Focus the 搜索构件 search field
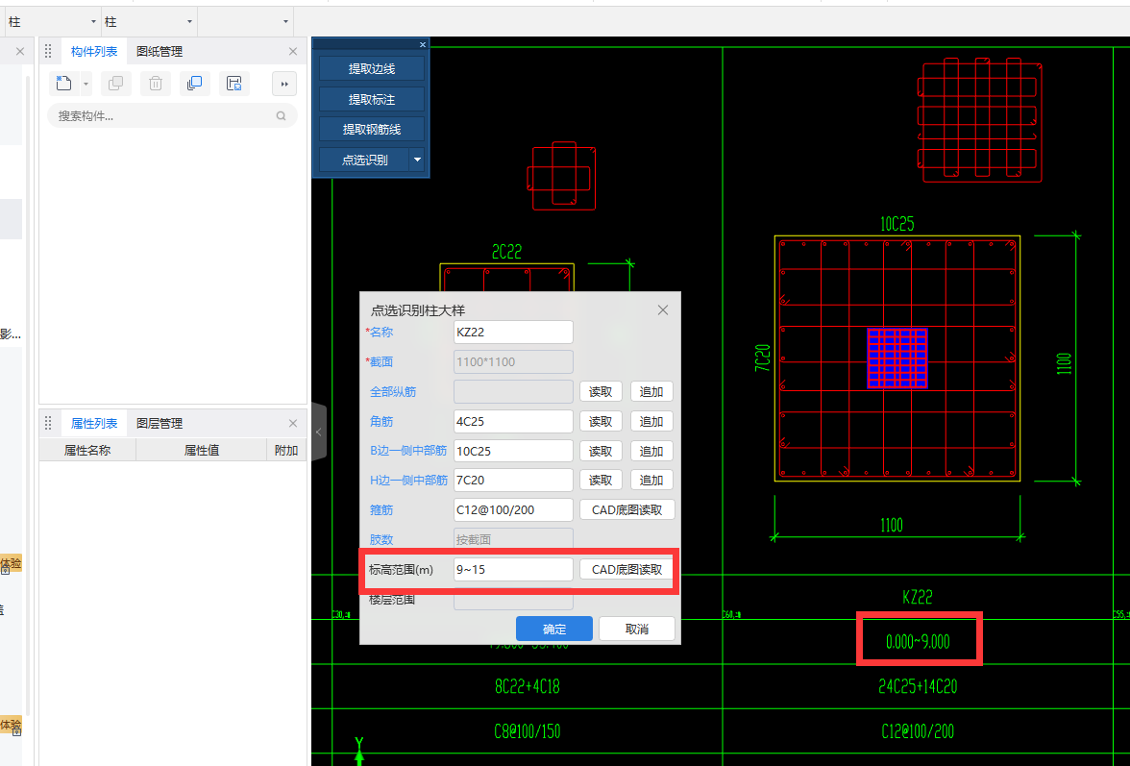The image size is (1130, 766). 171,116
